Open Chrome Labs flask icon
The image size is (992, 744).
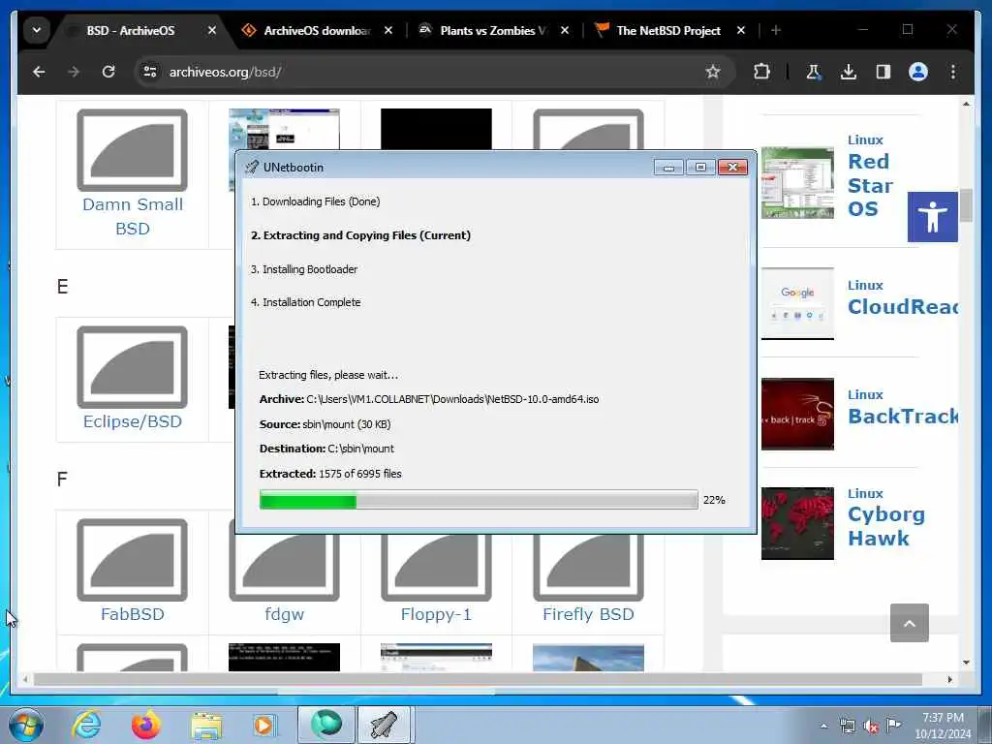point(813,72)
